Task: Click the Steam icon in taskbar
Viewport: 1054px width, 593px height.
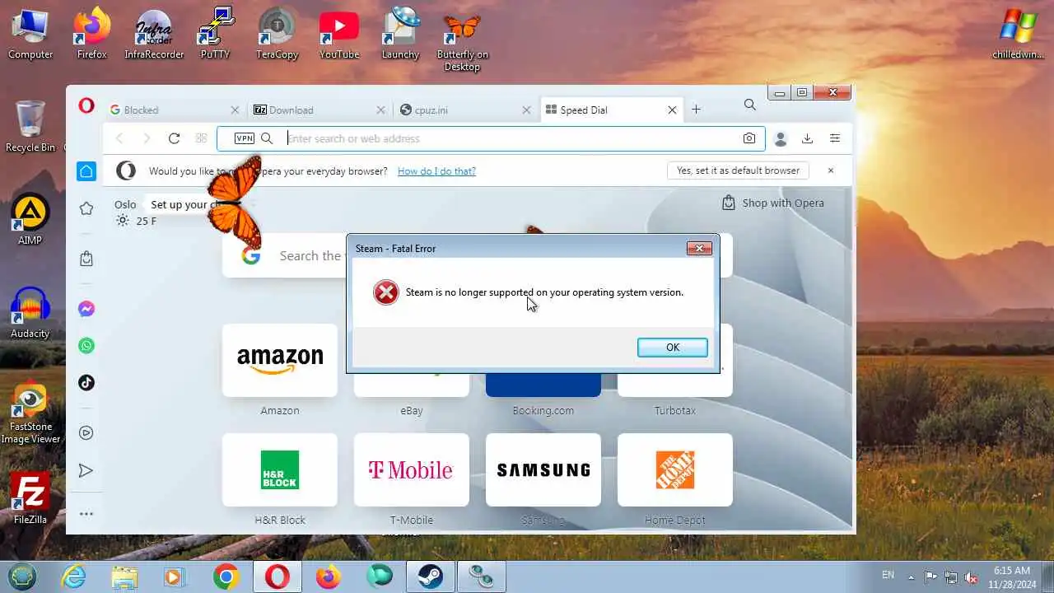Action: (x=429, y=577)
